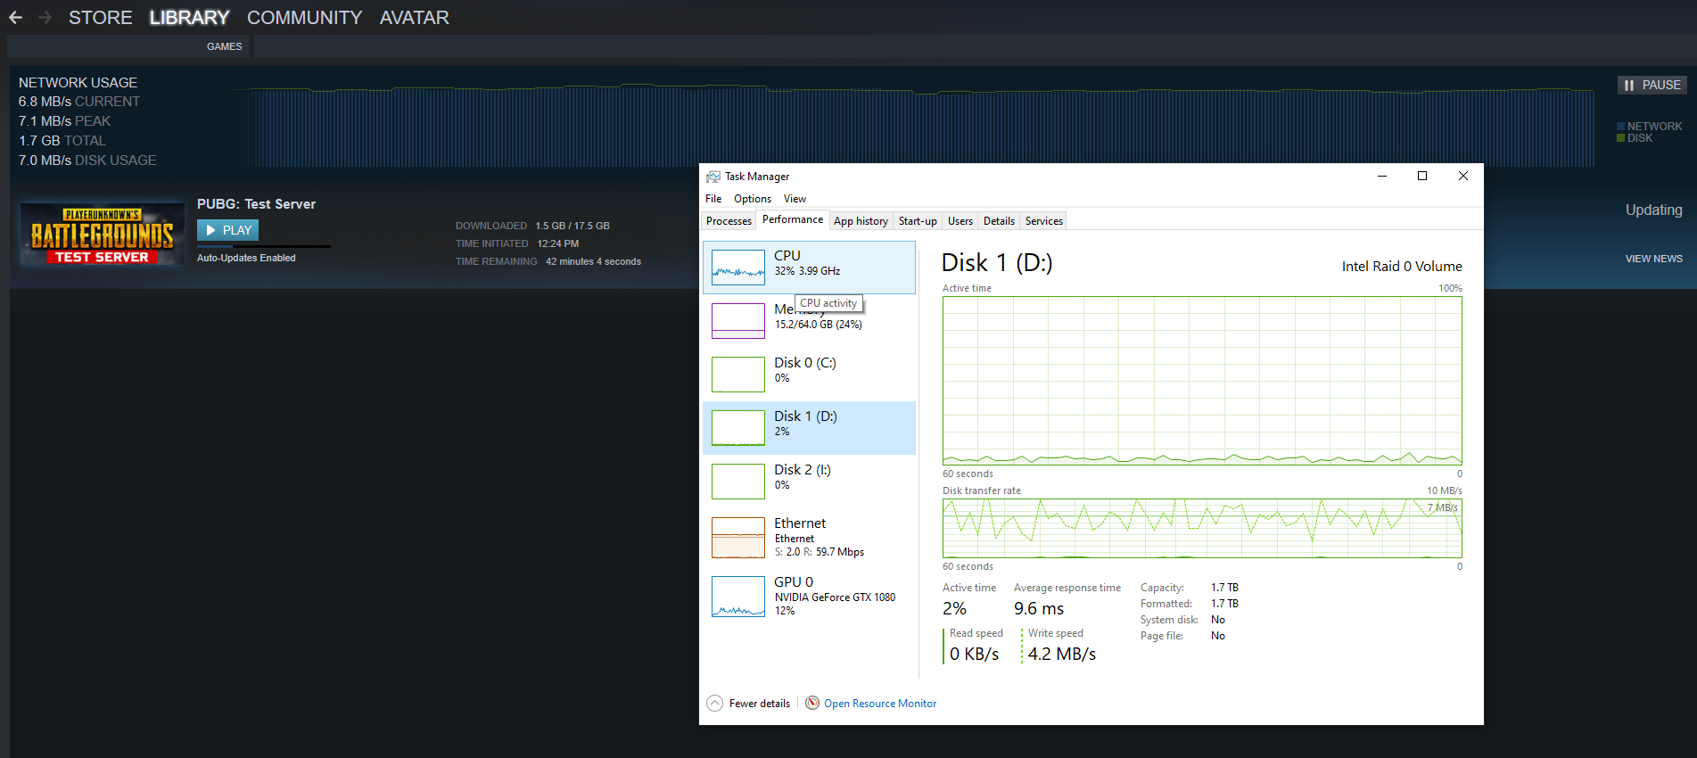The image size is (1697, 758).
Task: Click the Resource Monitor gauge icon
Action: coord(812,703)
